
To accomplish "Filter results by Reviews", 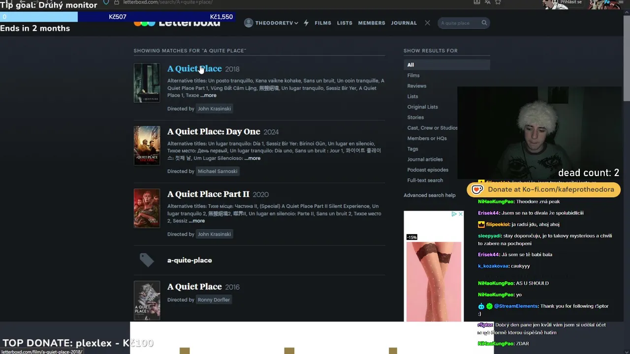I will click(x=417, y=86).
